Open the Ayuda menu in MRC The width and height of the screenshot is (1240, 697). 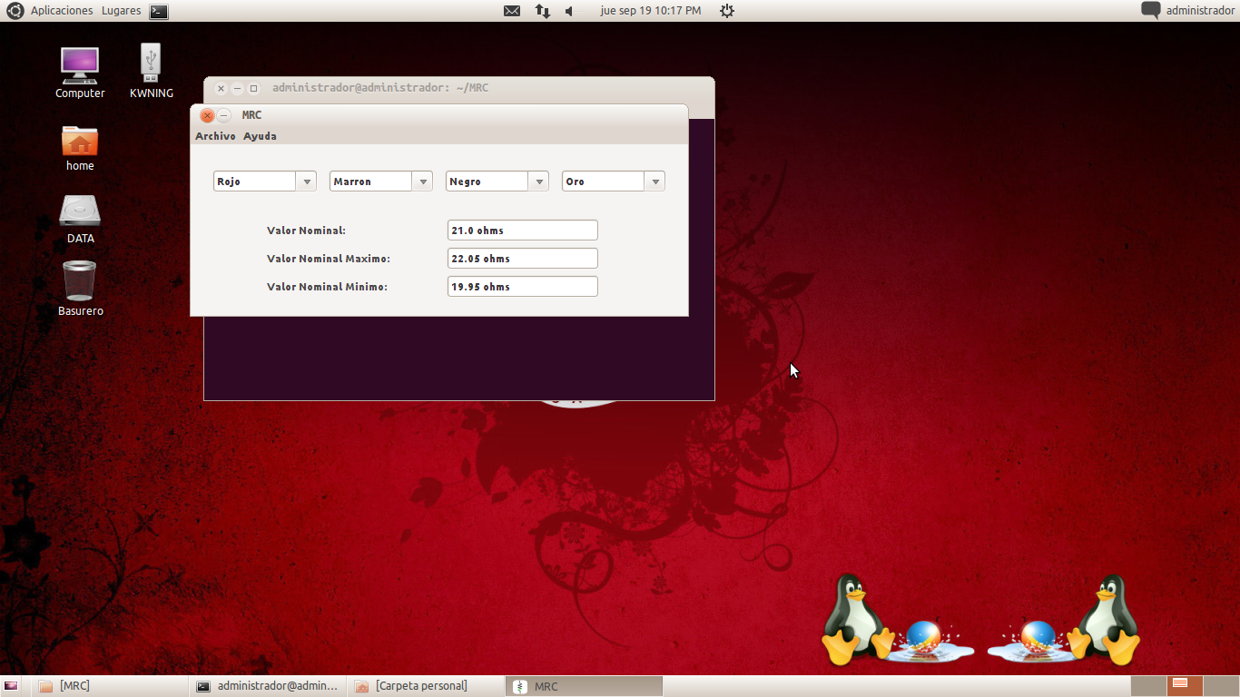260,136
